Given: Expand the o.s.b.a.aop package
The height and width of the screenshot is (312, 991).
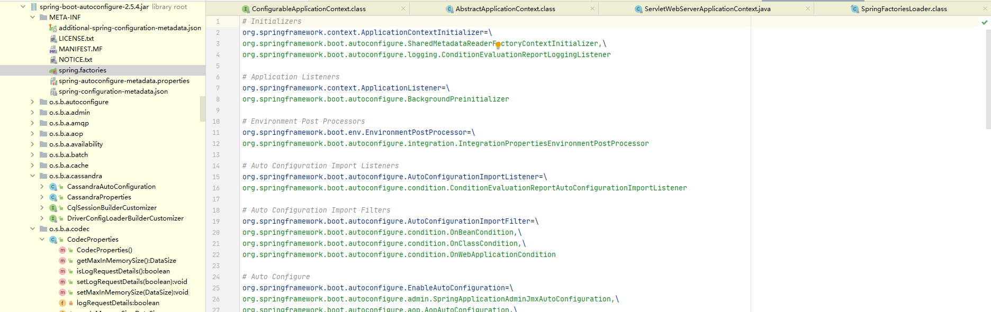Looking at the screenshot, I should coord(32,134).
